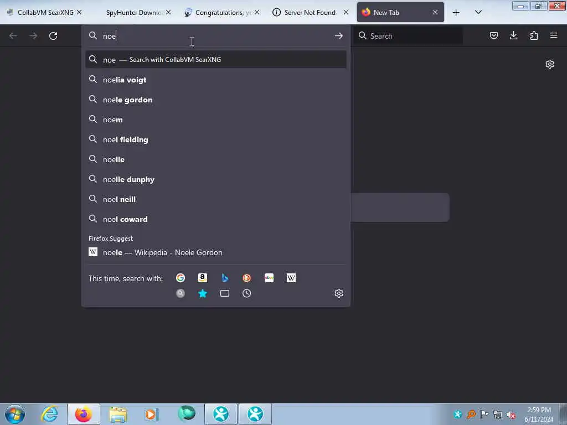567x425 pixels.
Task: Open the Extensions menu icon
Action: tap(534, 35)
